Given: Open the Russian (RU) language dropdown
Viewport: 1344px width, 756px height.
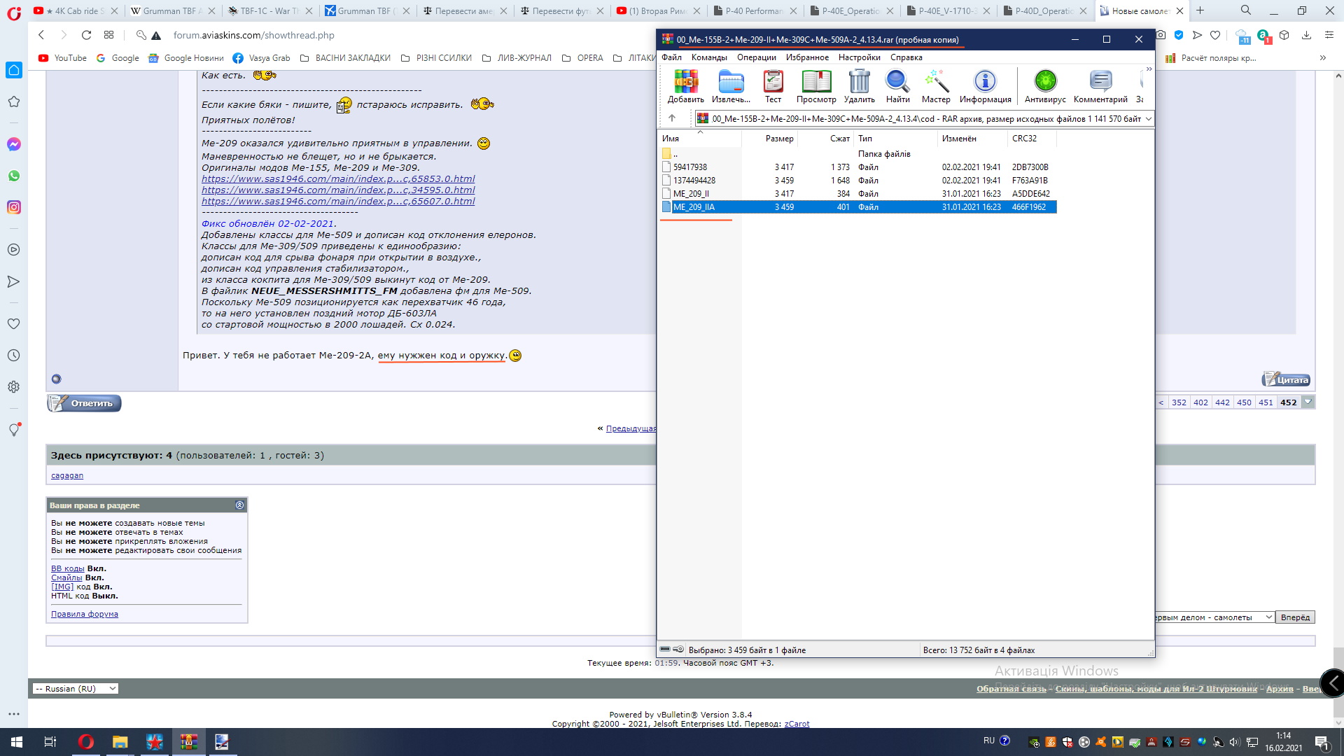Looking at the screenshot, I should [76, 689].
